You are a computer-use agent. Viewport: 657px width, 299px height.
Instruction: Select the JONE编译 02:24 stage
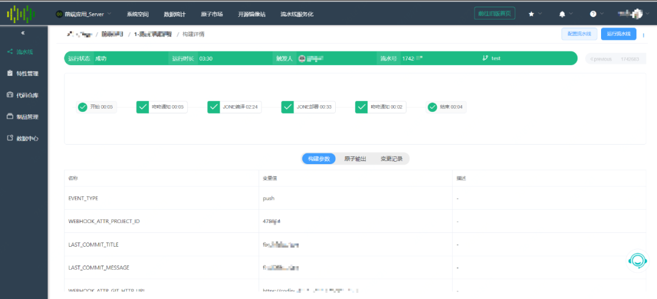(234, 107)
